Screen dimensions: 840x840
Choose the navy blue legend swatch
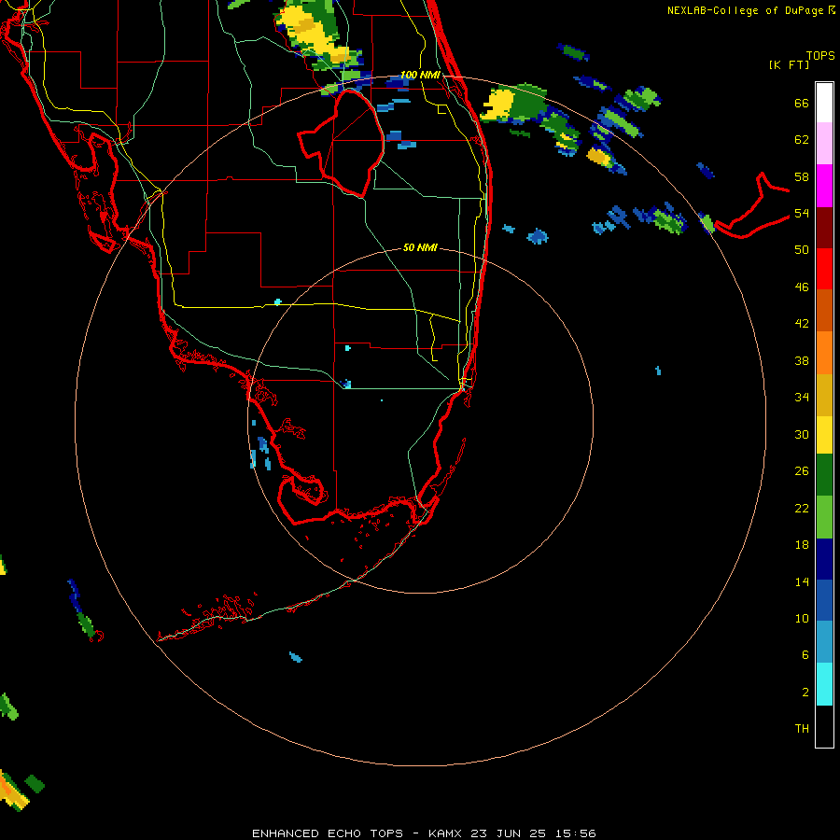pyautogui.click(x=824, y=559)
